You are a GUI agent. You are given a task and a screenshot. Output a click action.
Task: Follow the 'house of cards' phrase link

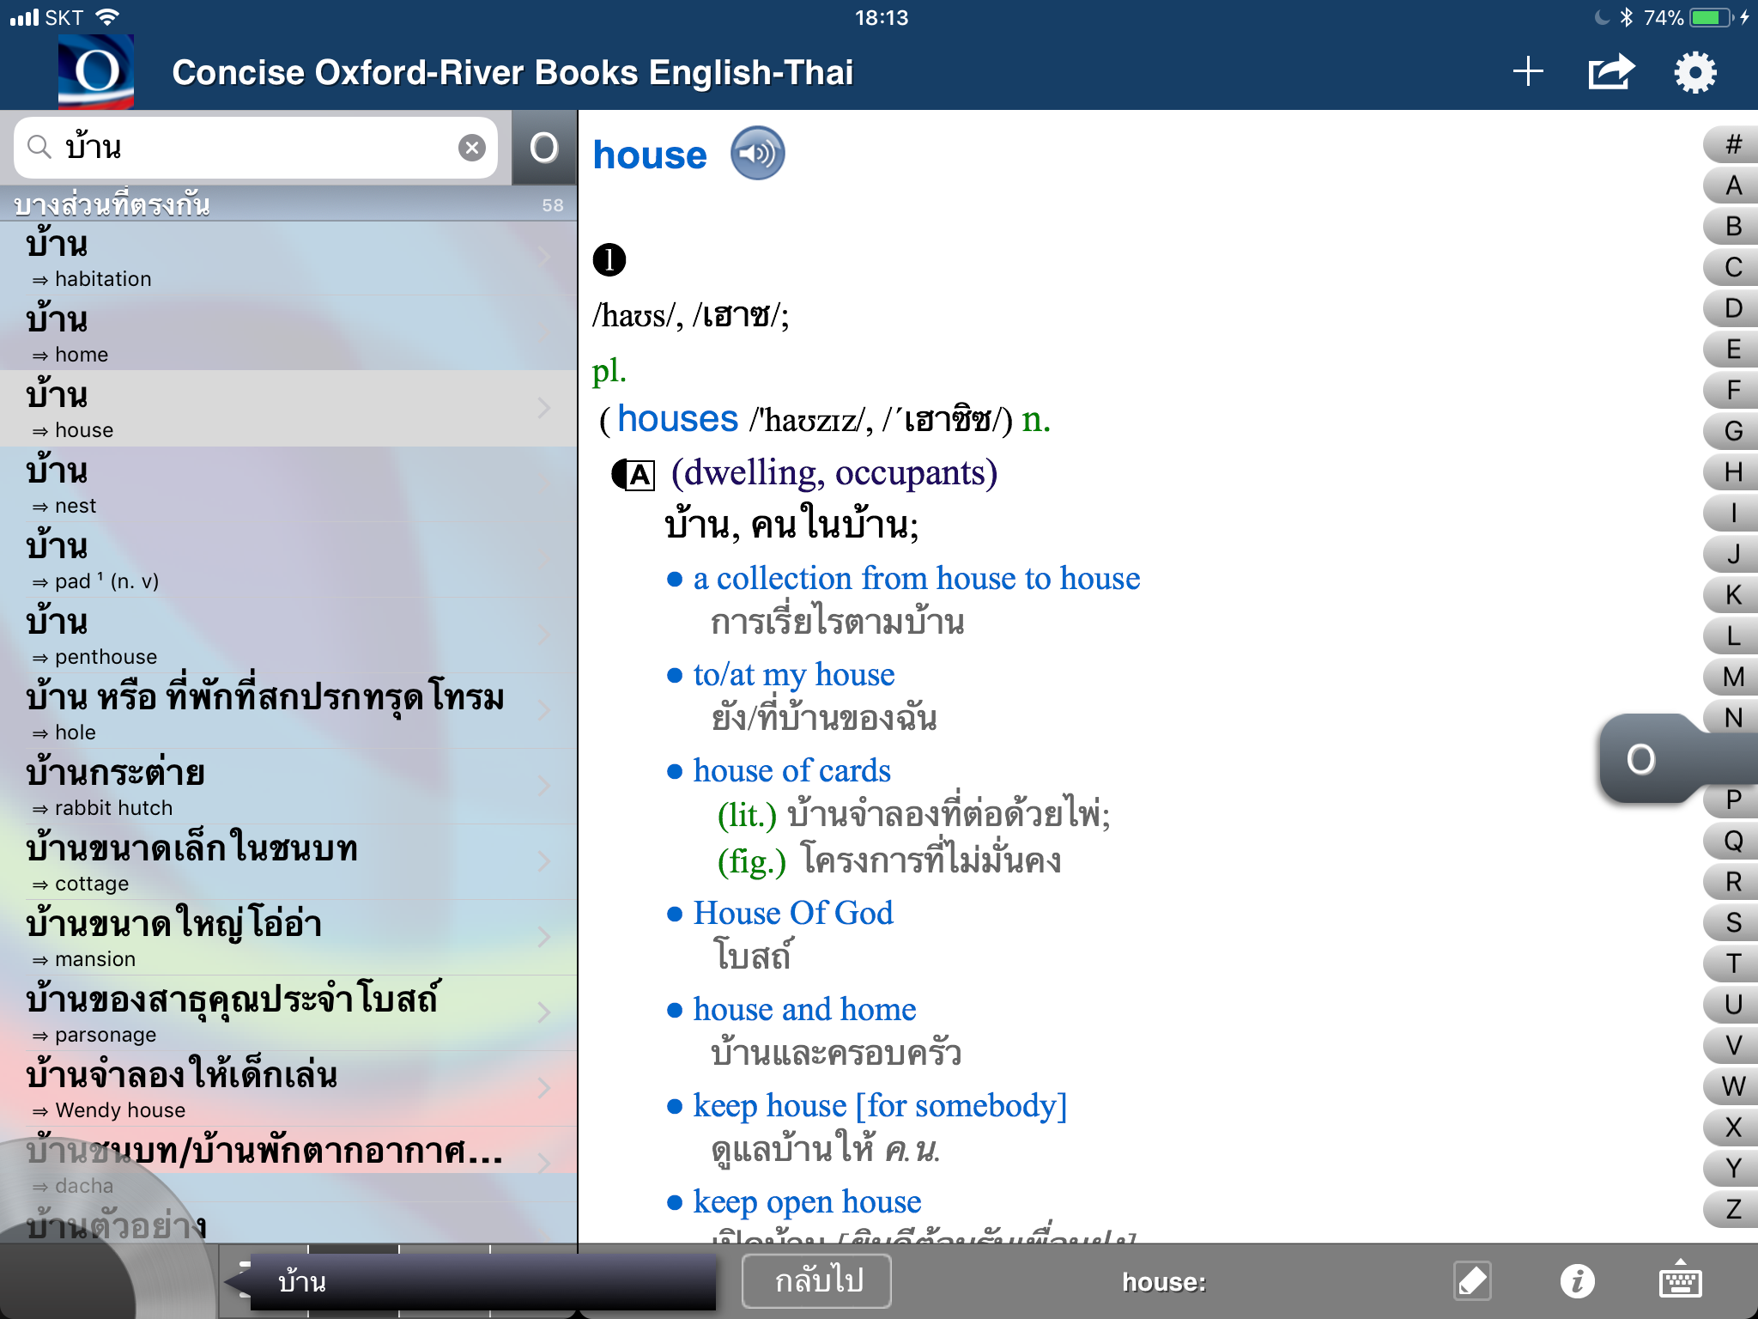(791, 770)
